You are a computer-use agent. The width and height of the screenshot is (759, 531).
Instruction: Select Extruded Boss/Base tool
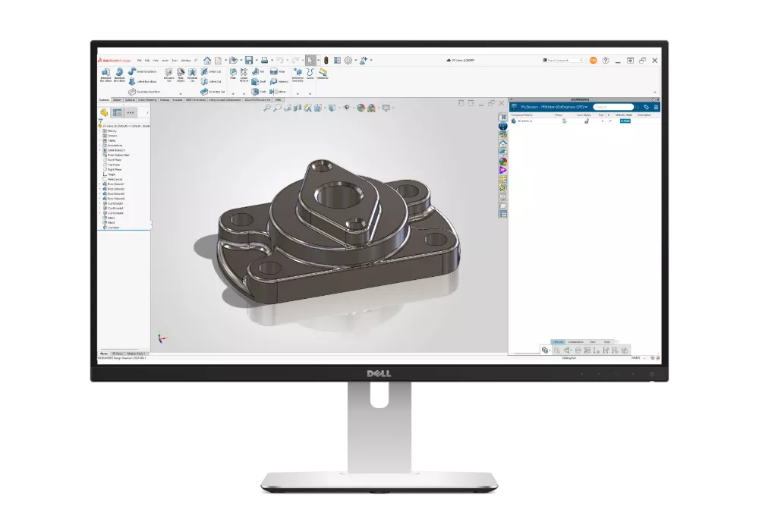[x=106, y=74]
